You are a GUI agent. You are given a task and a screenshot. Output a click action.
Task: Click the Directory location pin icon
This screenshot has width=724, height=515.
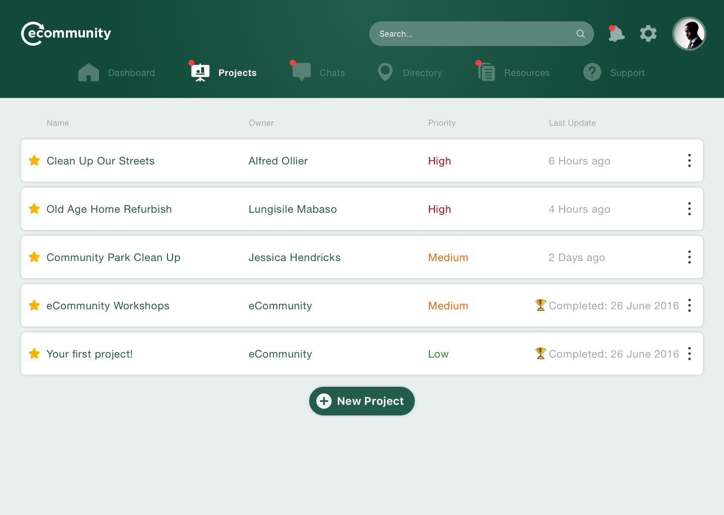pos(385,72)
